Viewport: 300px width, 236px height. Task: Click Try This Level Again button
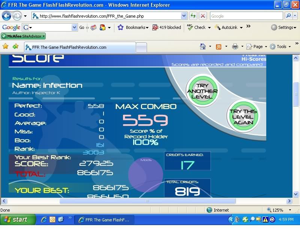[x=243, y=117]
